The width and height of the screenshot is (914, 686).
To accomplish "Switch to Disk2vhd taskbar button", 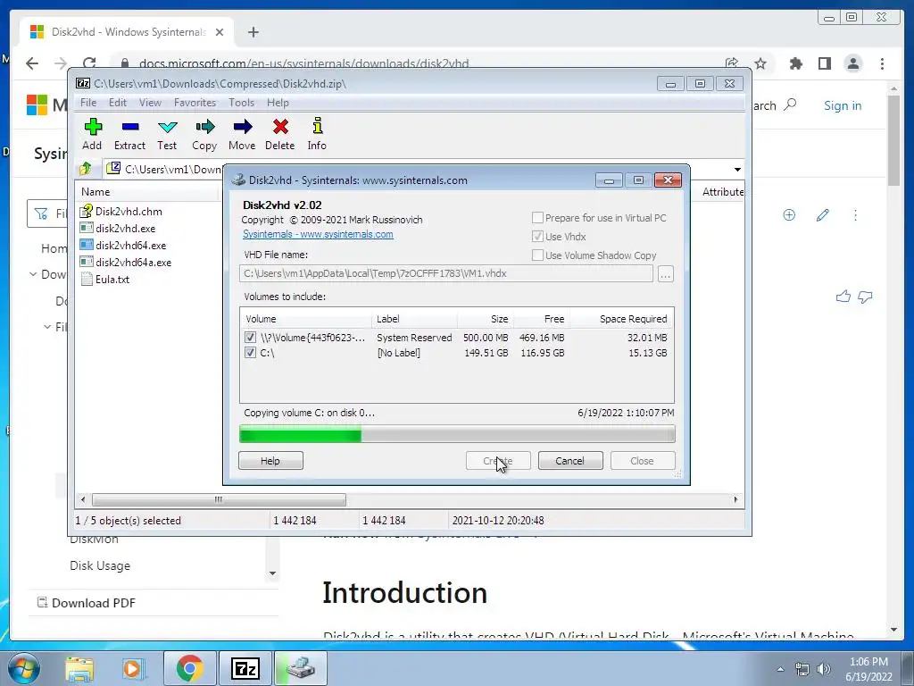I will pos(300,668).
